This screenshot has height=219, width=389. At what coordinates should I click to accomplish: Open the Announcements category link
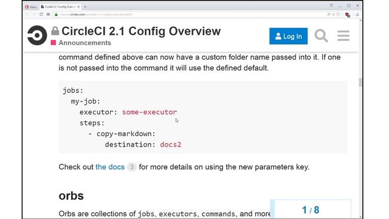pos(84,43)
